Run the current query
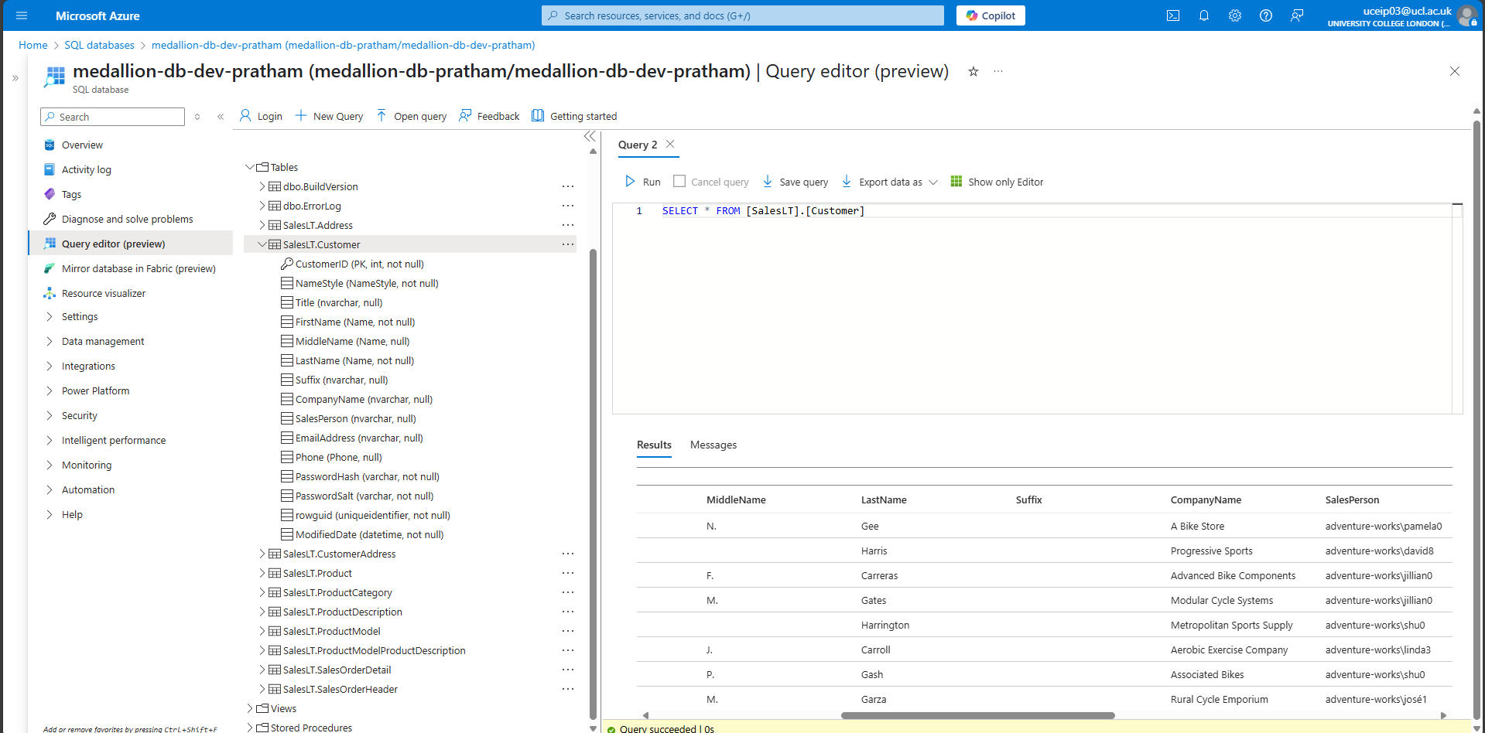 tap(642, 182)
